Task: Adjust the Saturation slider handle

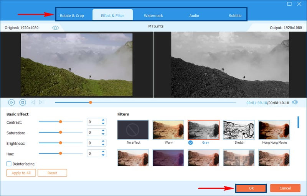Action: pos(61,132)
